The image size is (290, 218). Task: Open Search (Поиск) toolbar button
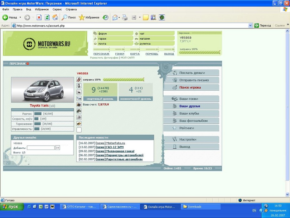[69, 17]
